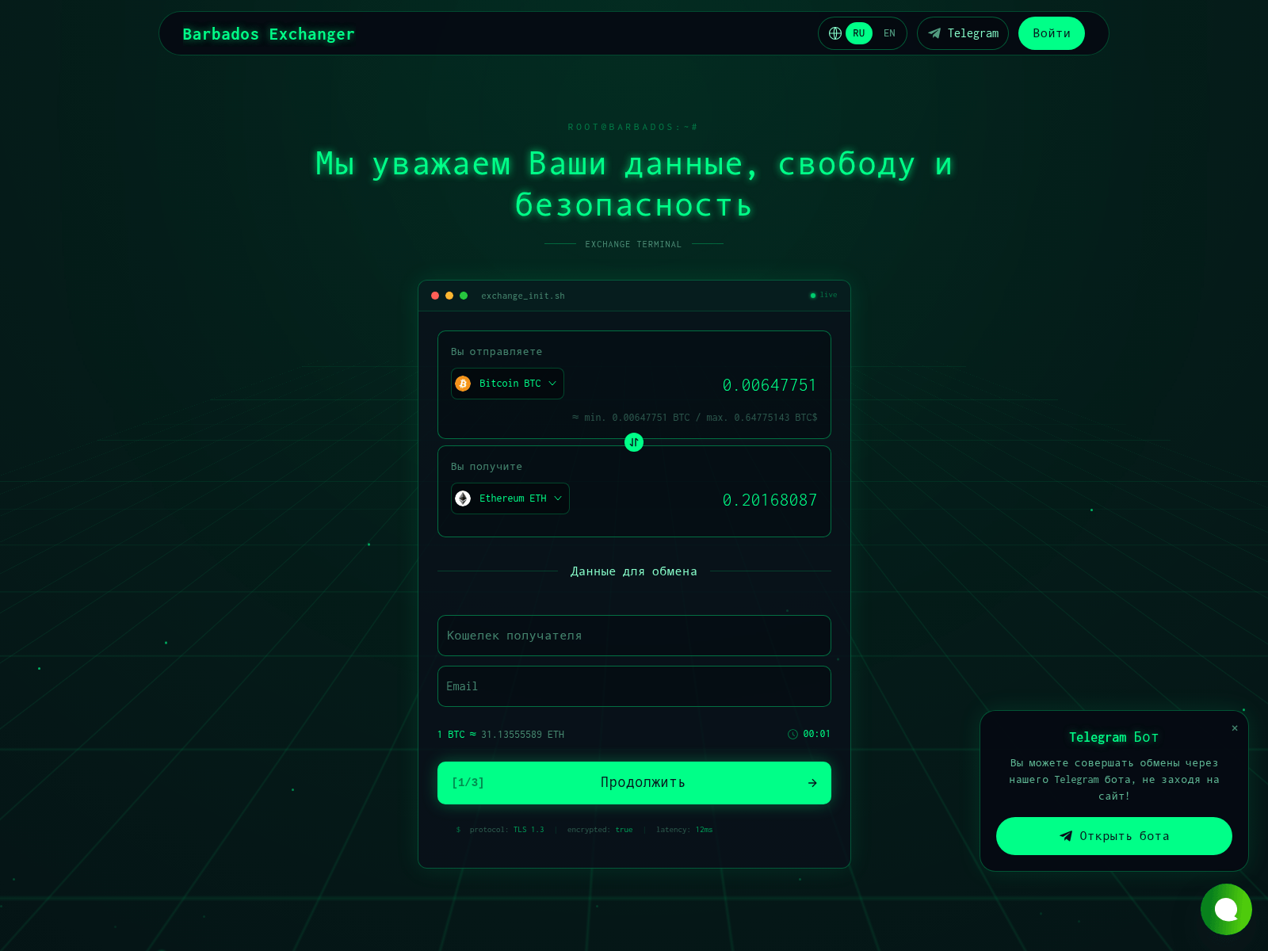The height and width of the screenshot is (951, 1268).
Task: Click the paper plane icon in header
Action: [934, 33]
